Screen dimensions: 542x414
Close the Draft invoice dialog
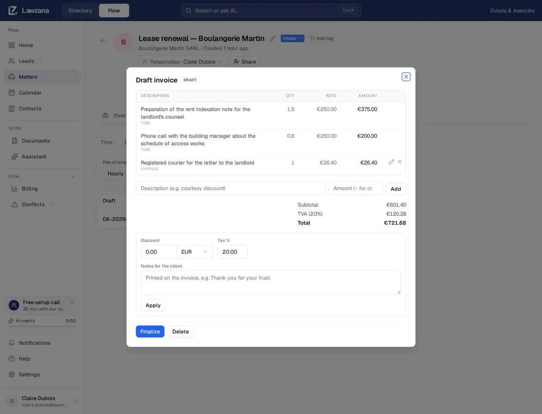(406, 77)
